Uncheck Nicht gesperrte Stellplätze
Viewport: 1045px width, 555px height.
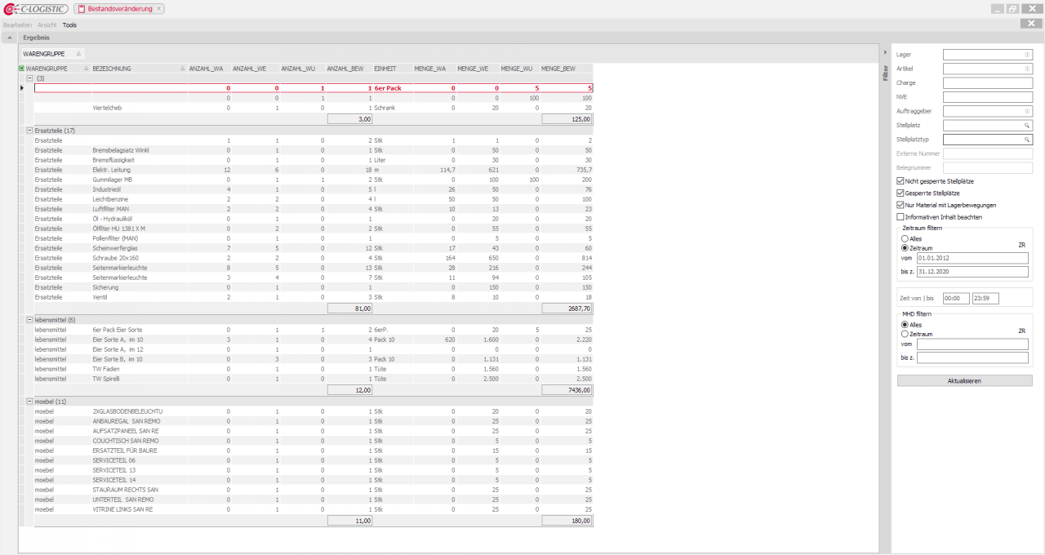[x=900, y=181]
